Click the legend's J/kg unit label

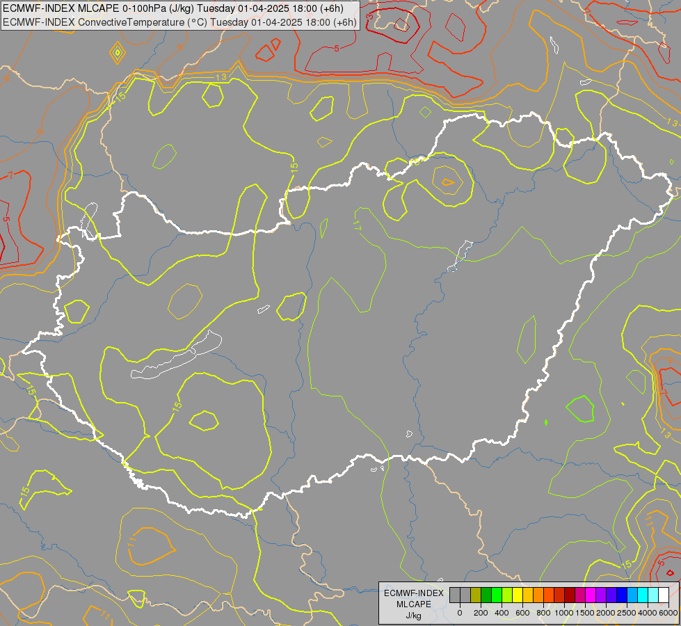click(x=413, y=616)
